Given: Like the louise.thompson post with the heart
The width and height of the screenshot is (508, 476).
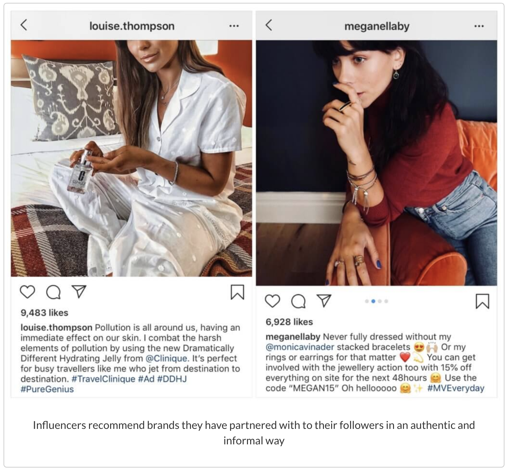Looking at the screenshot, I should 27,292.
